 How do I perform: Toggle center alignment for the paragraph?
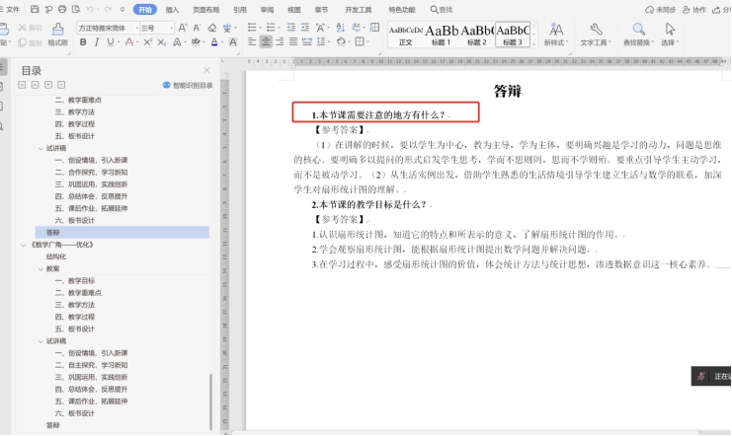267,42
